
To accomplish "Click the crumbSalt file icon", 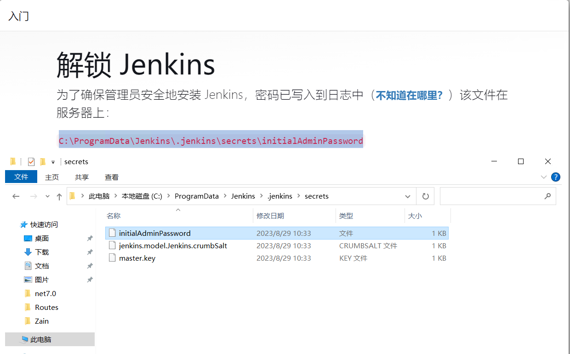I will point(112,246).
